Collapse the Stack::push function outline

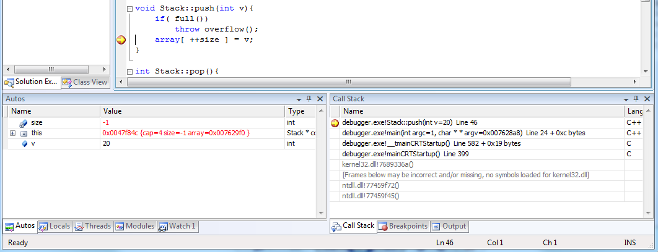(x=129, y=9)
